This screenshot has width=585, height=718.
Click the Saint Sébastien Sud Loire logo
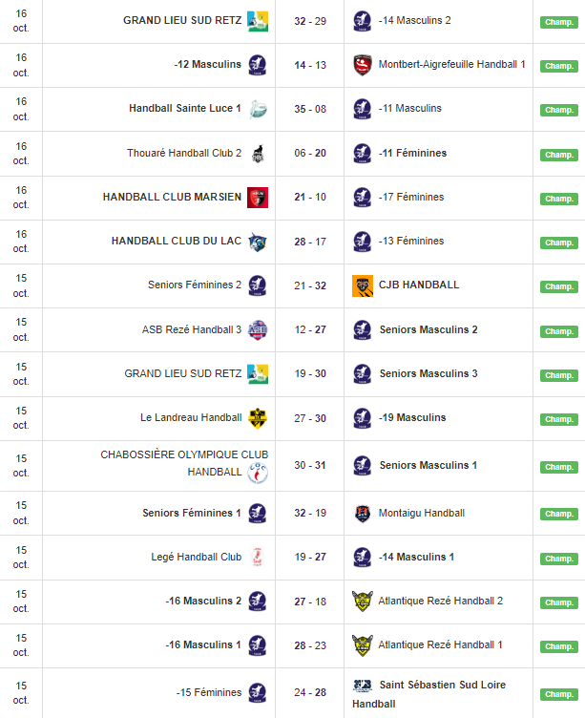[362, 686]
